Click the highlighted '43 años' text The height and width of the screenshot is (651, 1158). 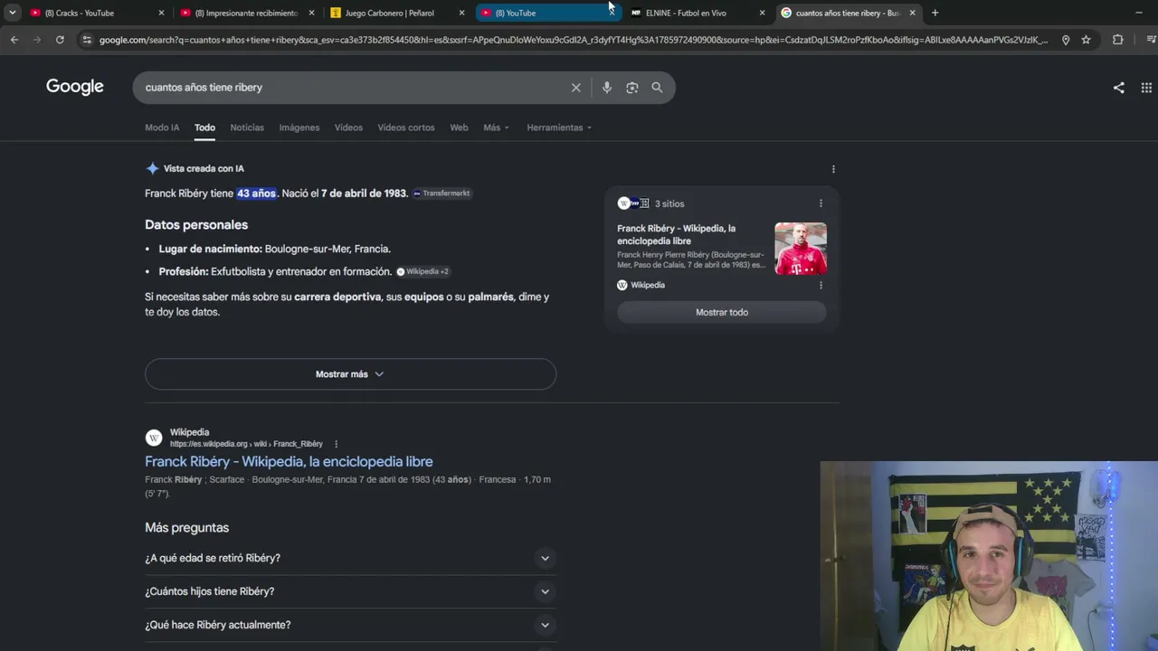point(256,193)
